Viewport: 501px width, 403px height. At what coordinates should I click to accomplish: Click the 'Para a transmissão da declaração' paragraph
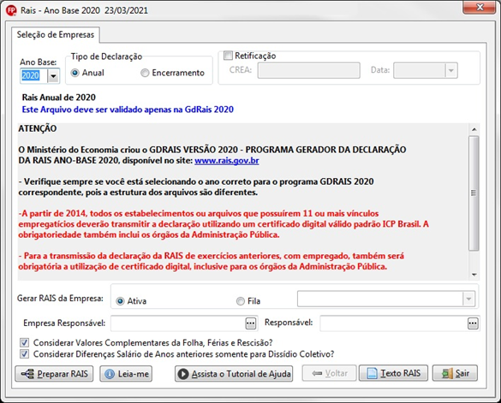211,261
